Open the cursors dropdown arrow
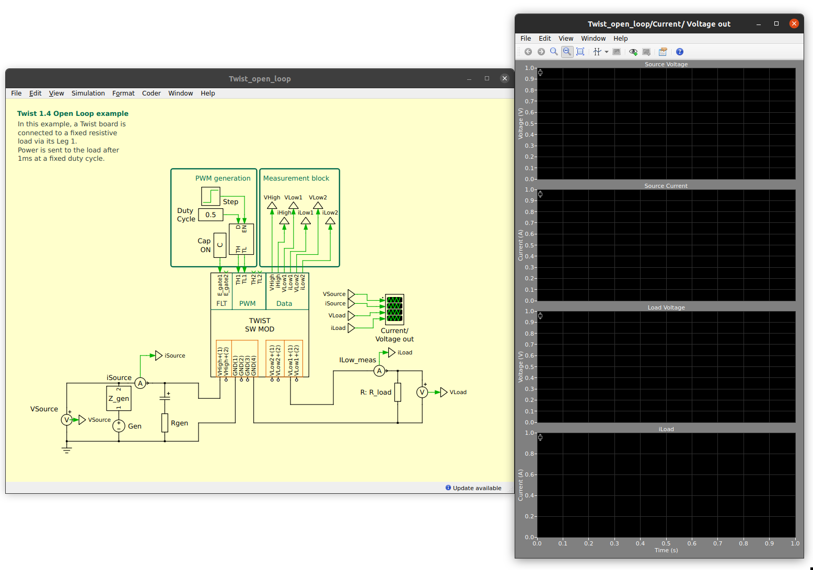This screenshot has height=570, width=813. [607, 52]
